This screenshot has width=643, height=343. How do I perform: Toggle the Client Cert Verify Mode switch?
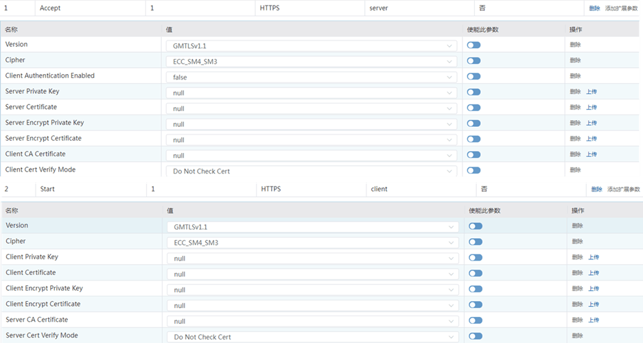pyautogui.click(x=474, y=171)
